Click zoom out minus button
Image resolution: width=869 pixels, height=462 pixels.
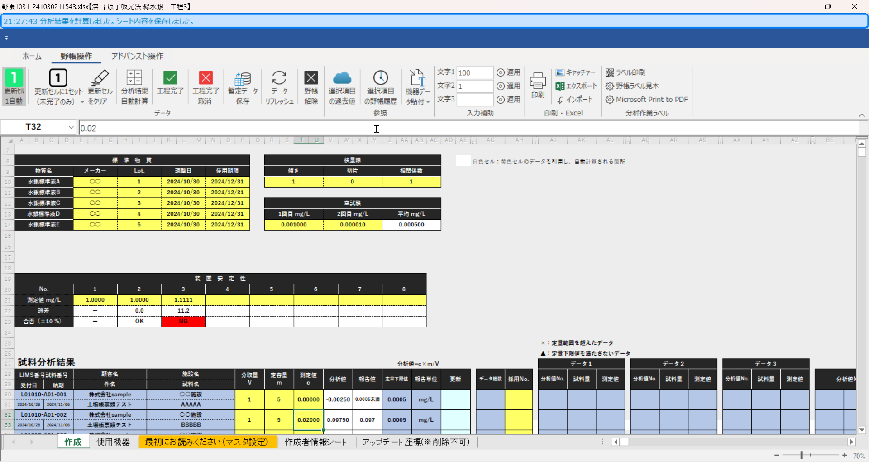tap(777, 455)
